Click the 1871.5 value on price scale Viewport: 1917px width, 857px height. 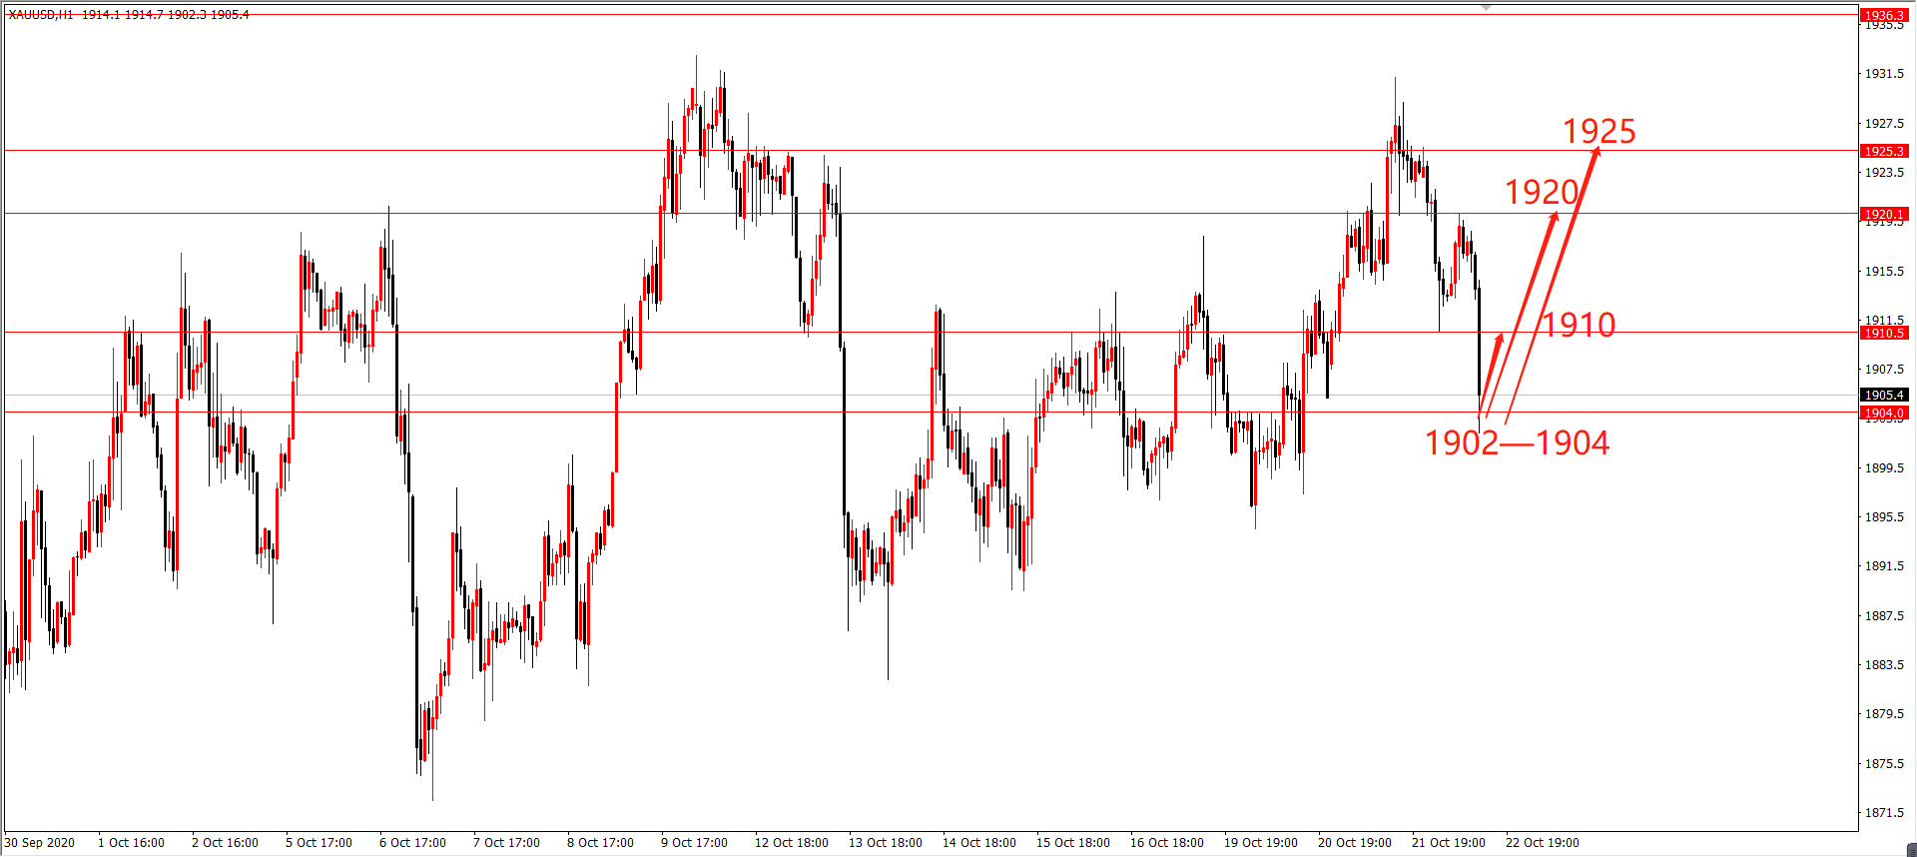point(1885,812)
